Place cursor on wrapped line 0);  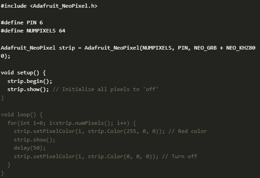[x=5, y=56]
